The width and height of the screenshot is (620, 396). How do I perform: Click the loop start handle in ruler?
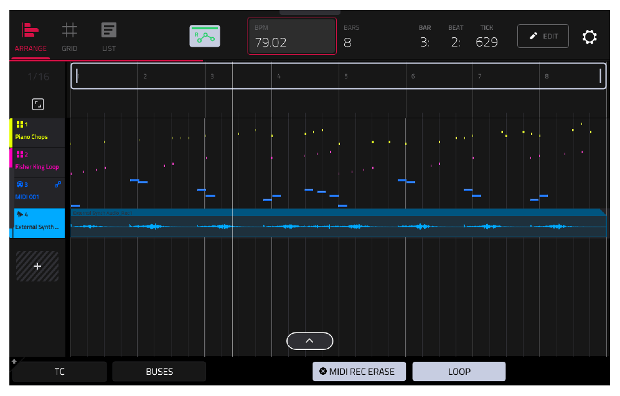77,76
